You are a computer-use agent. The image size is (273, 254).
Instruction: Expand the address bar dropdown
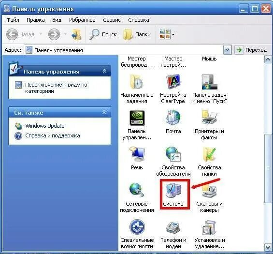(x=228, y=50)
